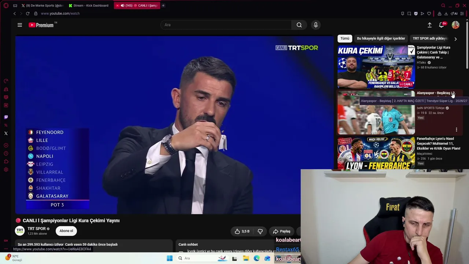Reload the current page
The image size is (469, 264).
27,14
